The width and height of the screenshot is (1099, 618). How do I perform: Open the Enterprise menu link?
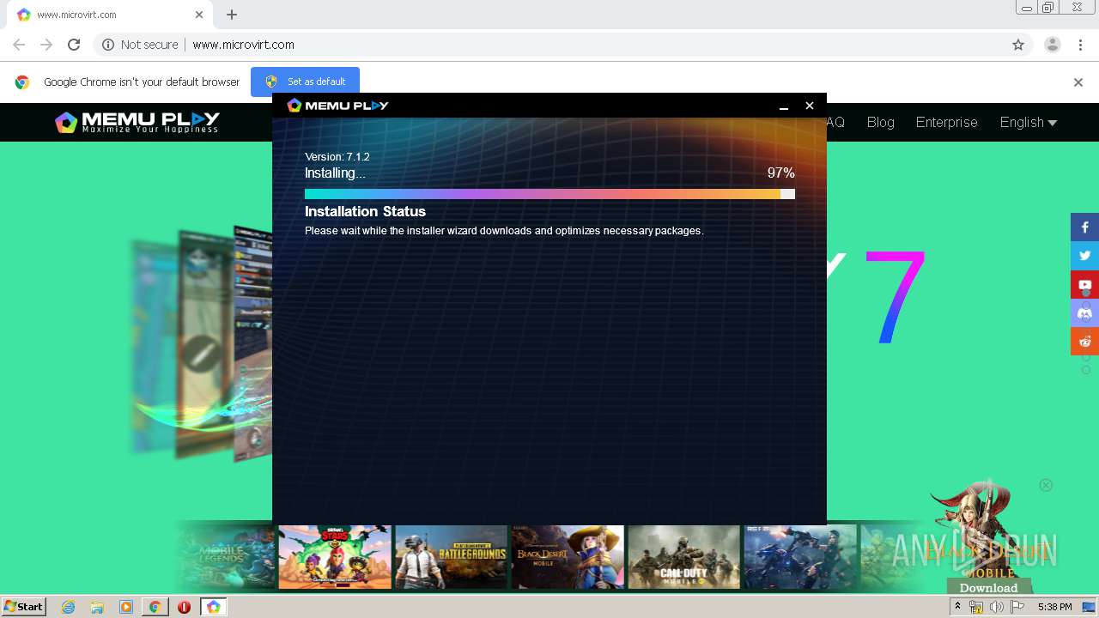(946, 122)
